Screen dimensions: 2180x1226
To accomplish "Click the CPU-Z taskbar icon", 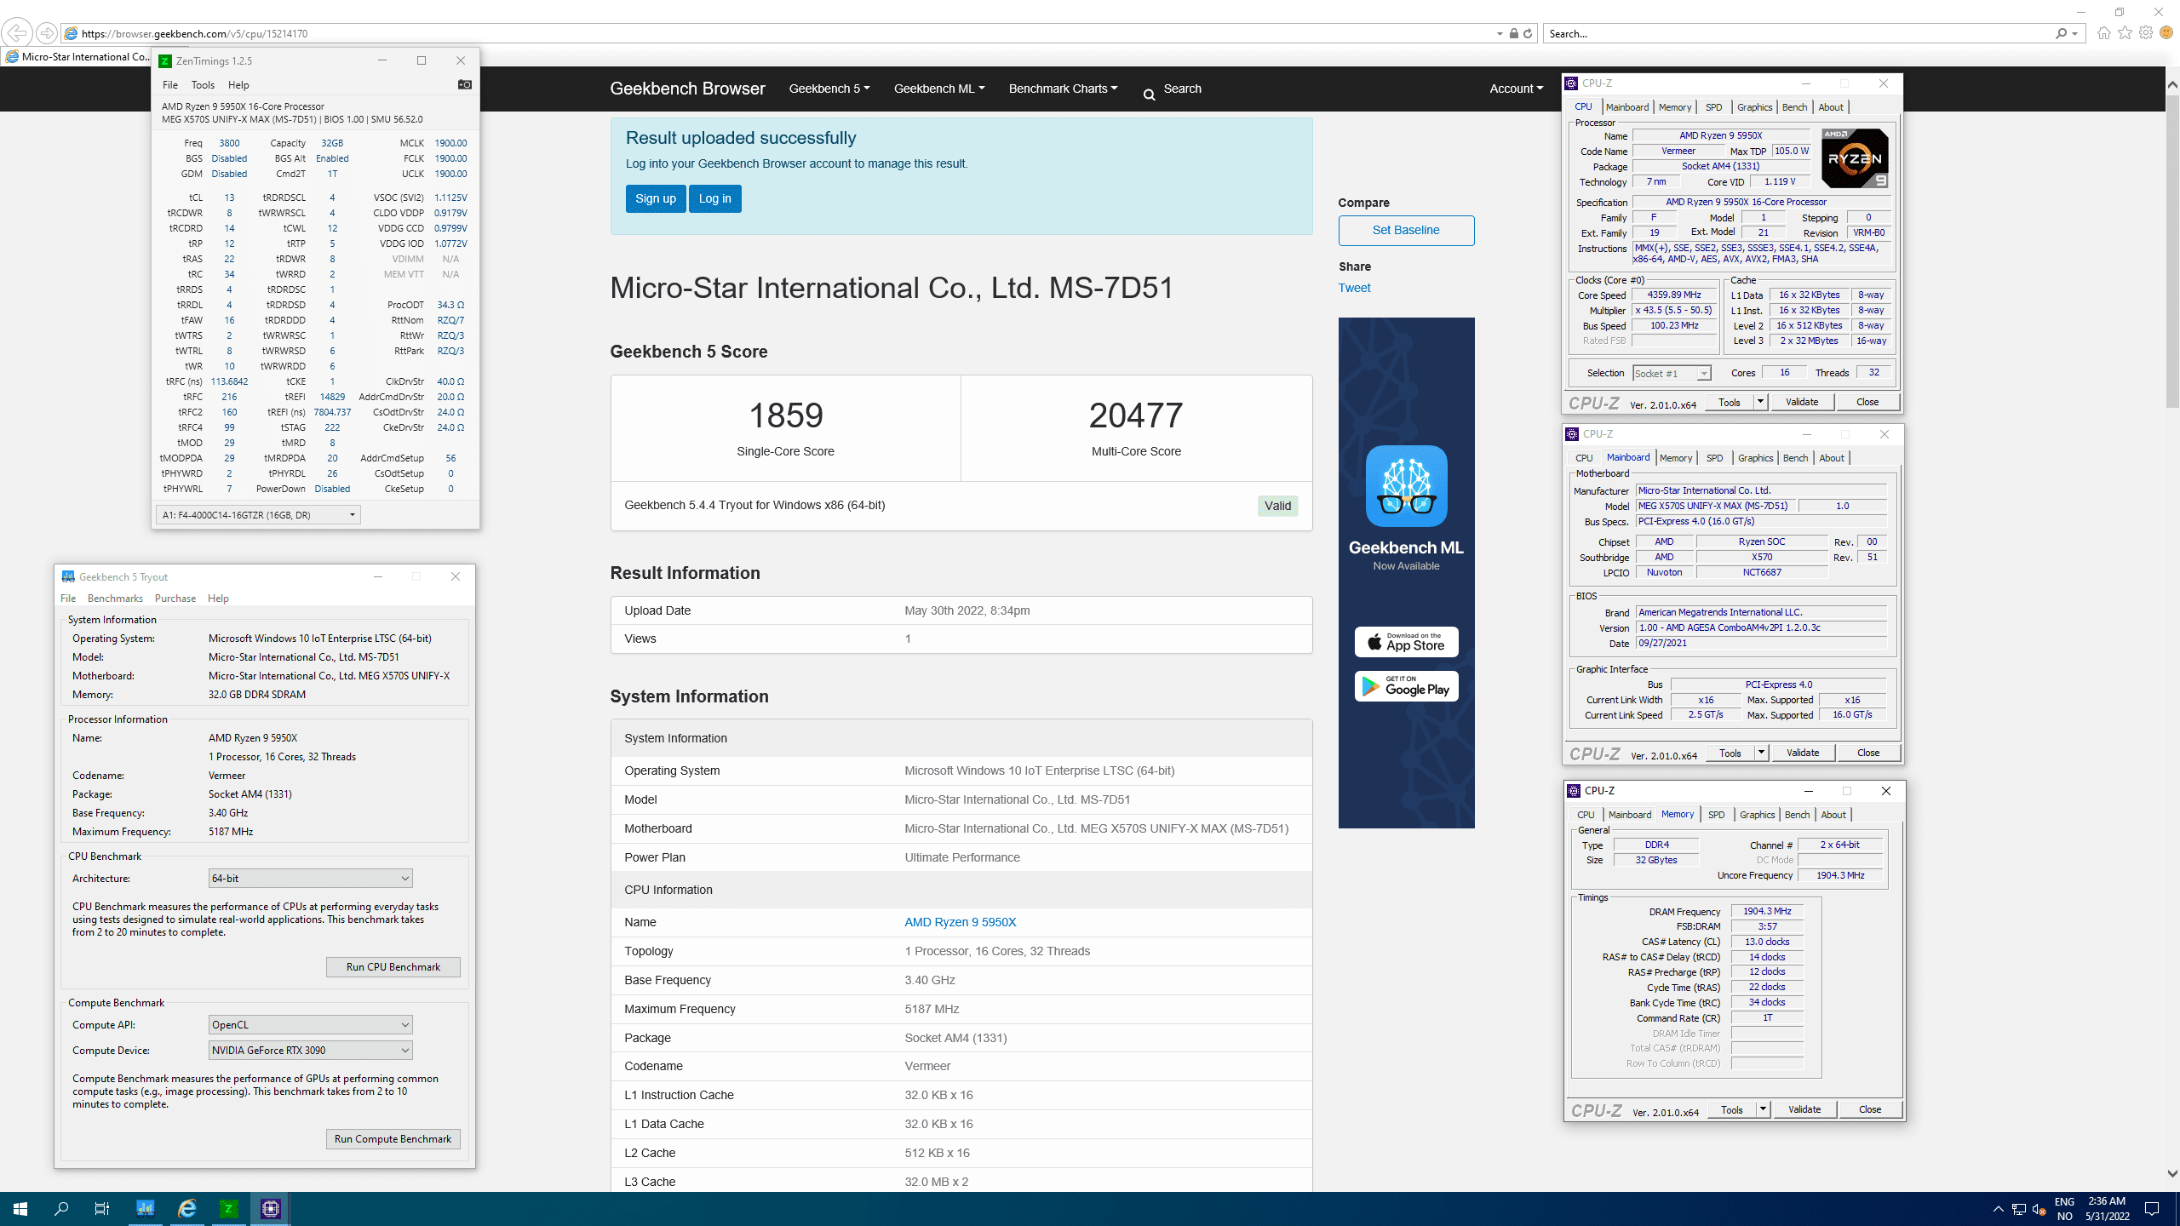I will pos(270,1208).
